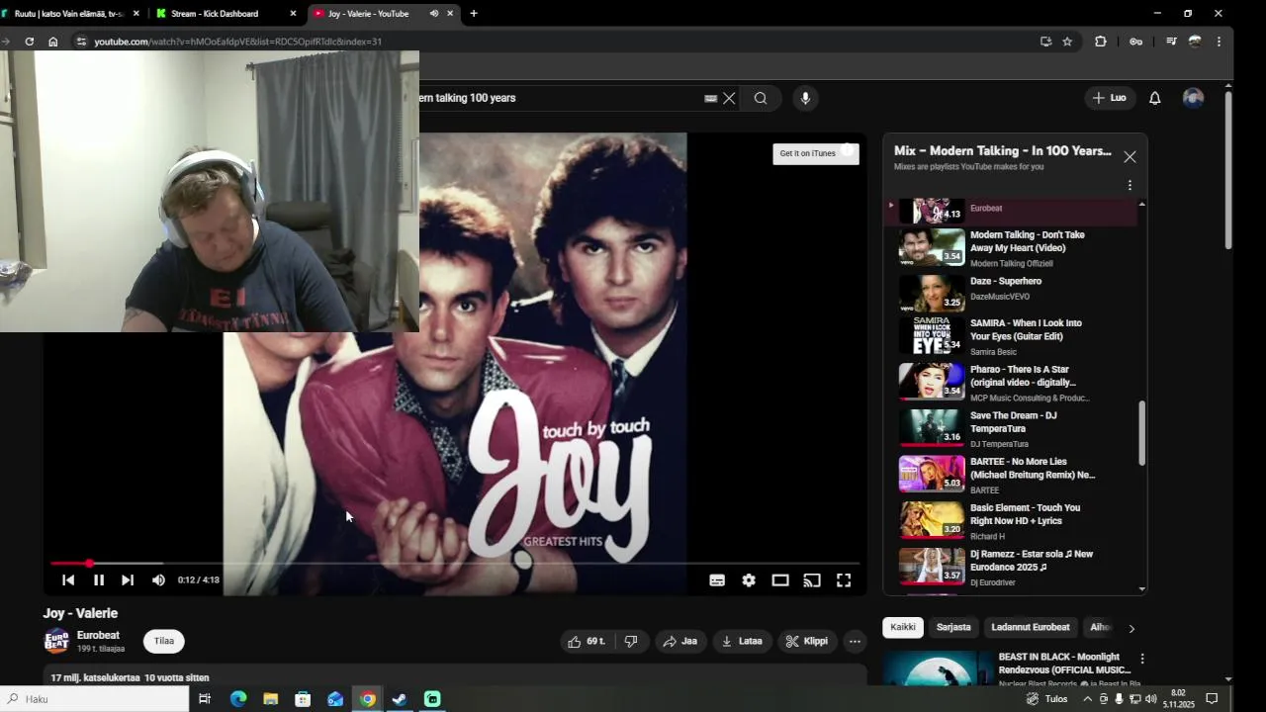Open the Mix playlist options menu

pos(1130,185)
